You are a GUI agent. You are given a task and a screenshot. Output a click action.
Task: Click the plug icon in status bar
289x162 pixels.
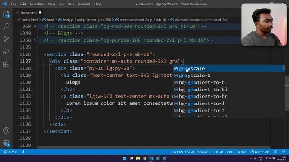click(23, 152)
